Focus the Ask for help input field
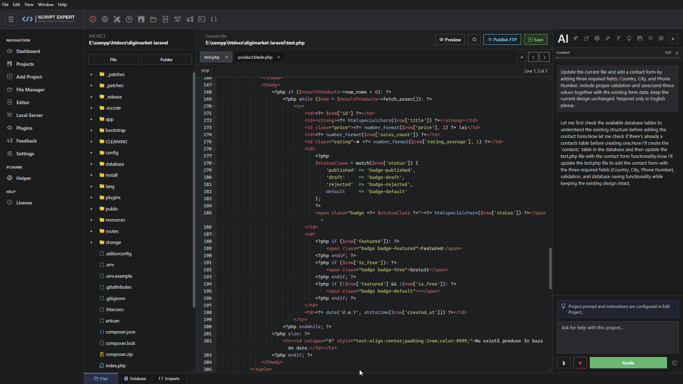The width and height of the screenshot is (683, 384). tap(618, 337)
